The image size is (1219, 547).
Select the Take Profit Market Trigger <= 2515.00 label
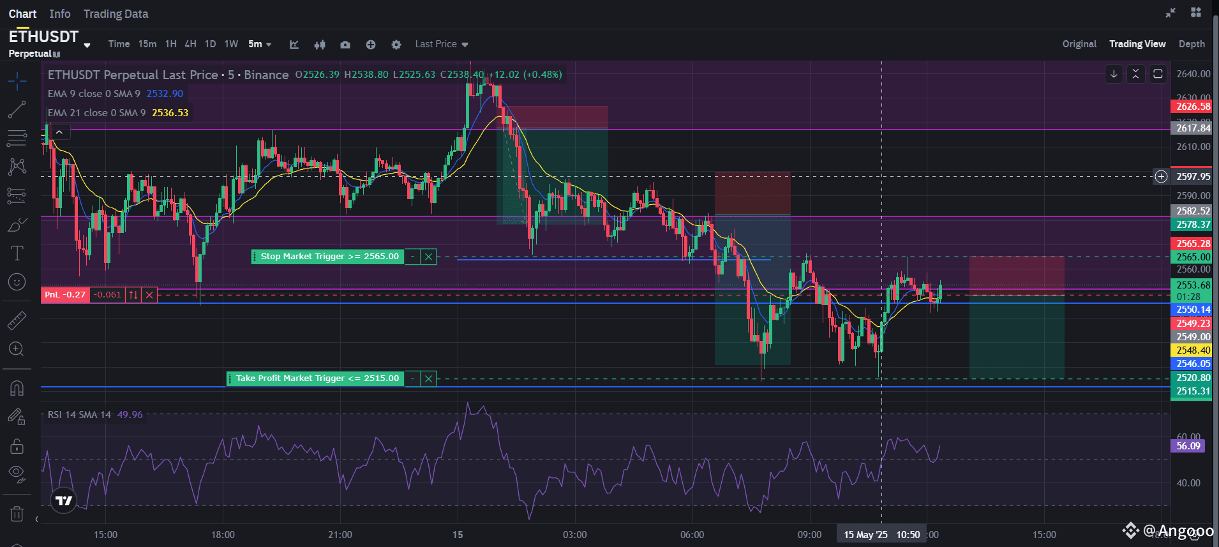click(x=316, y=378)
